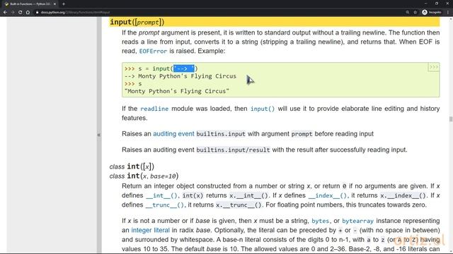453x254 pixels.
Task: Toggle the >>> prompts in code example
Action: pyautogui.click(x=433, y=68)
